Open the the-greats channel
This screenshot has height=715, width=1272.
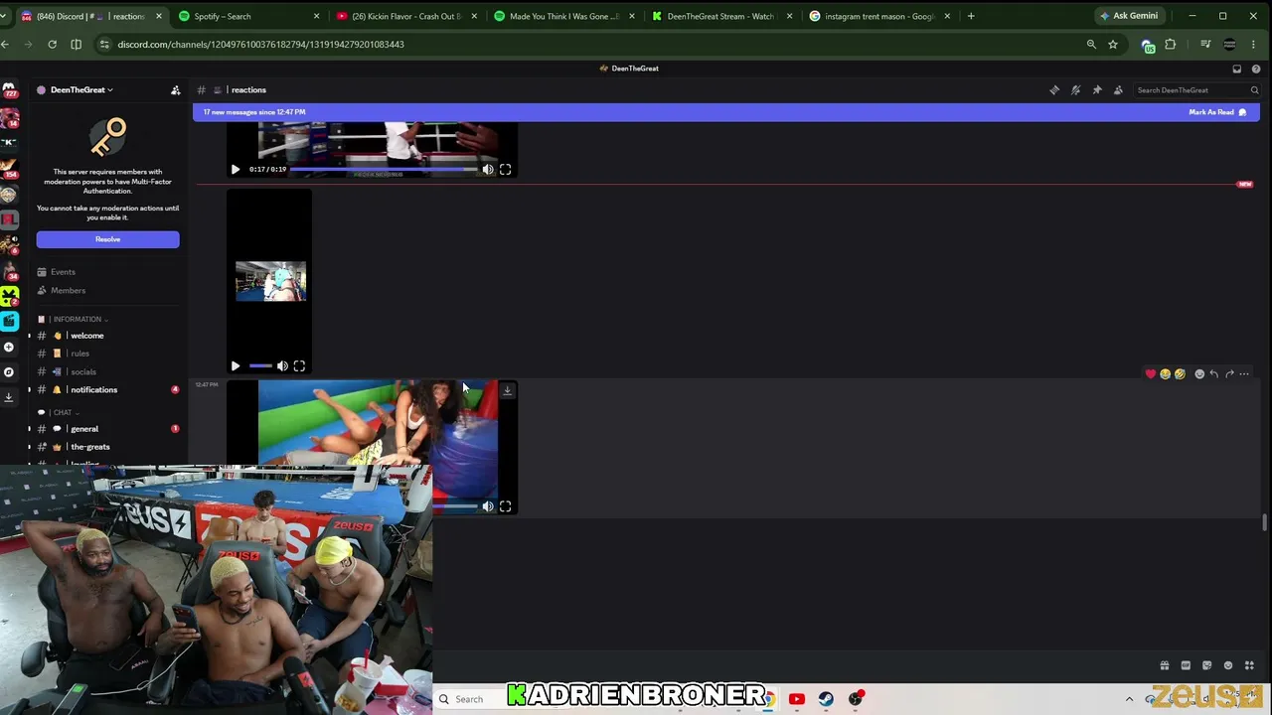(x=107, y=447)
